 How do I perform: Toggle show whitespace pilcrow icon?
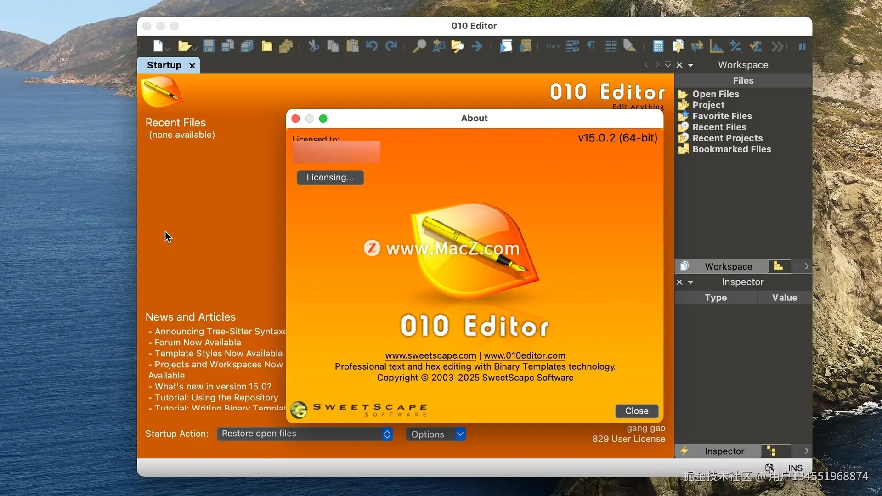pyautogui.click(x=591, y=46)
